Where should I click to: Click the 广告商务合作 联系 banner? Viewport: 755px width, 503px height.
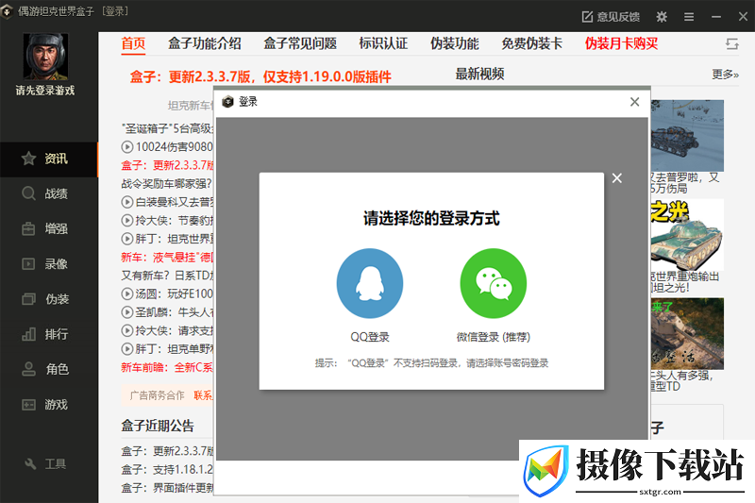(168, 395)
